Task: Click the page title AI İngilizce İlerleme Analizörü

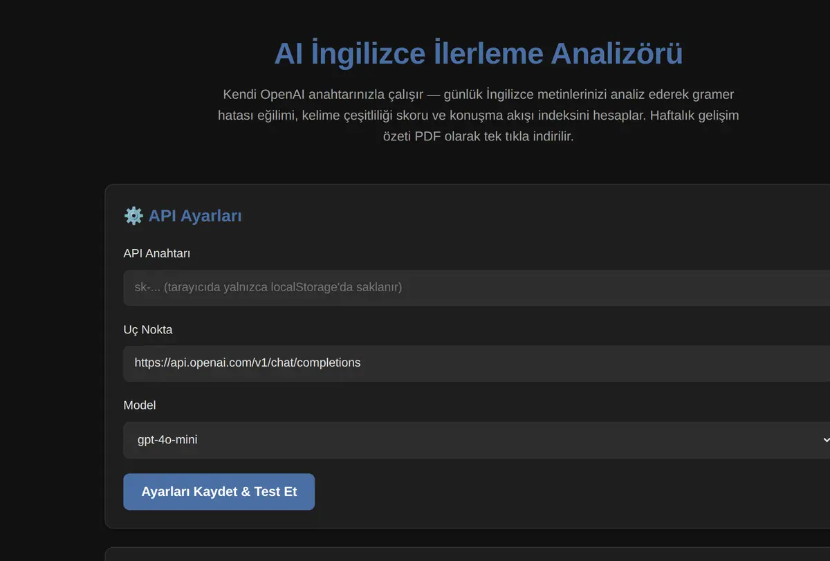Action: coord(478,54)
